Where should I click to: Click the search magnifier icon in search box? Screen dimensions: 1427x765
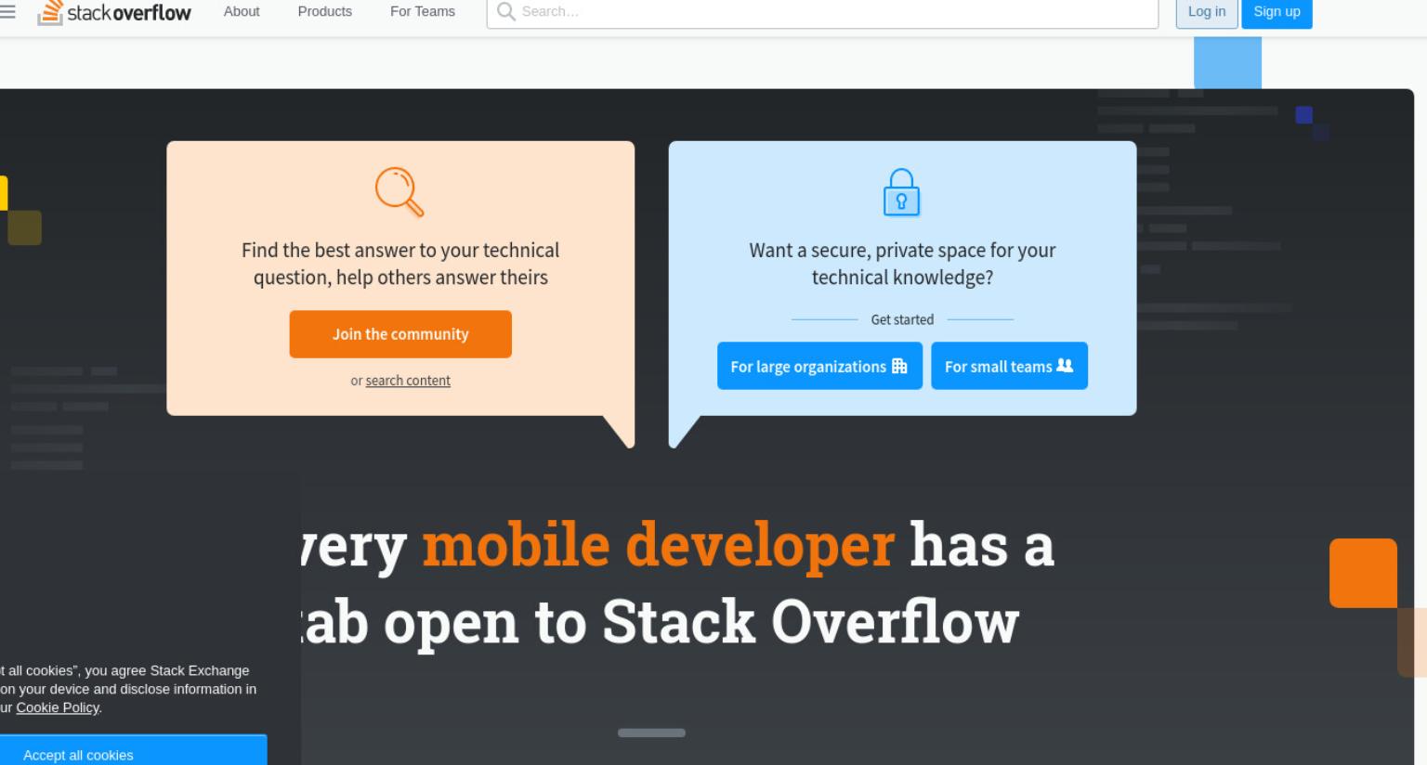click(505, 11)
